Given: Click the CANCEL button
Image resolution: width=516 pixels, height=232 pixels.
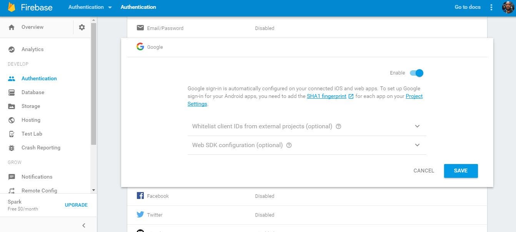Looking at the screenshot, I should click(x=424, y=171).
